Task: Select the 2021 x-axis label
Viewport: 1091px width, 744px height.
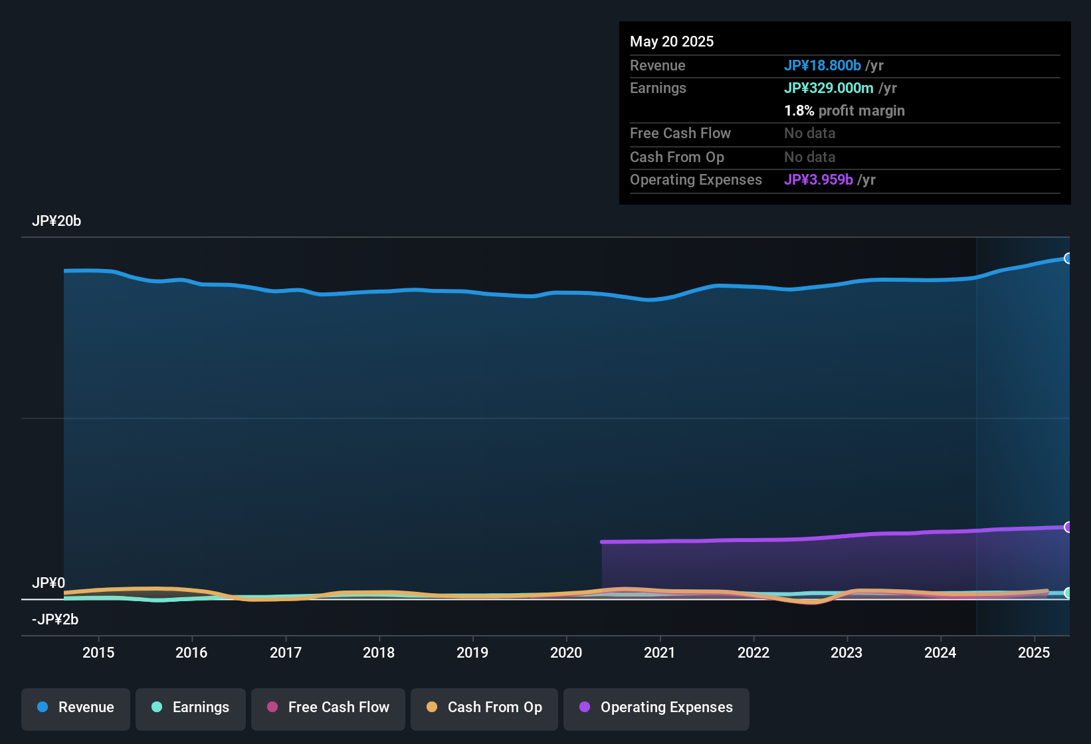Action: [x=660, y=652]
